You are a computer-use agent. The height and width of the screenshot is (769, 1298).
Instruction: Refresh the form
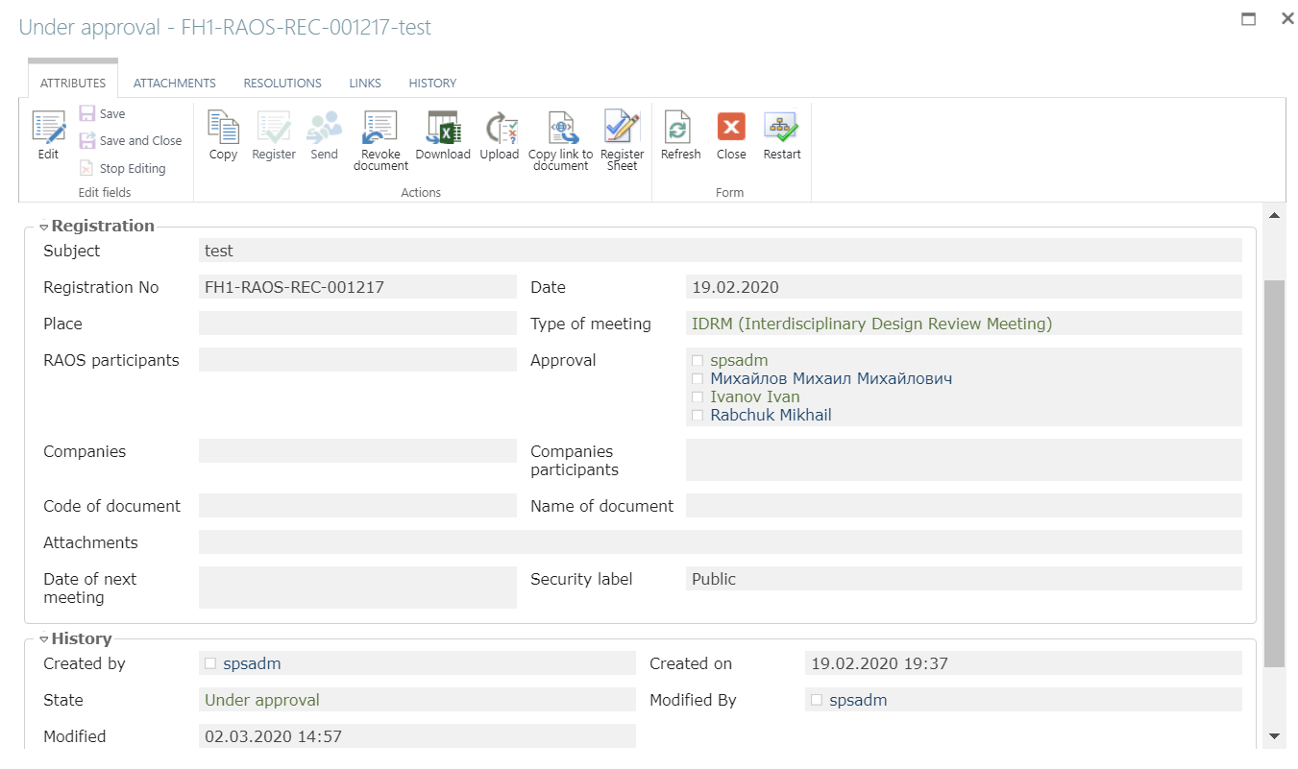[x=680, y=128]
